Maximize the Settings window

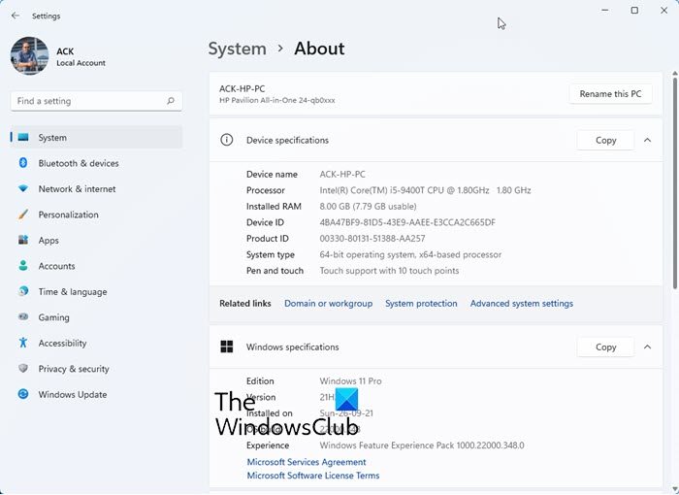coord(634,10)
